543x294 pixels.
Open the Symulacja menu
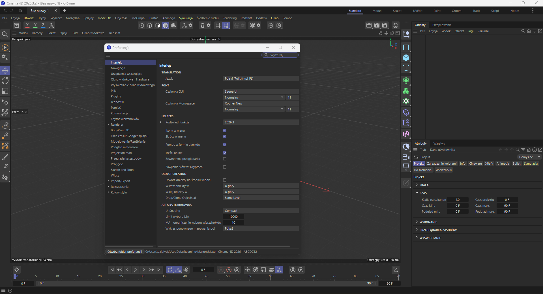pos(186,18)
